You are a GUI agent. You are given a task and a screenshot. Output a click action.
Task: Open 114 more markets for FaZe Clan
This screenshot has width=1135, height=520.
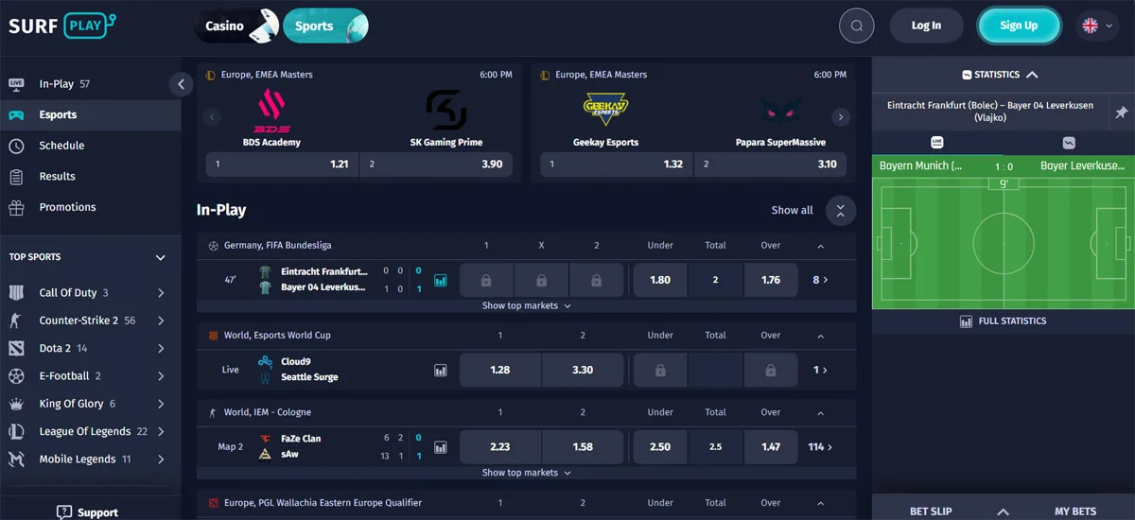tap(818, 447)
